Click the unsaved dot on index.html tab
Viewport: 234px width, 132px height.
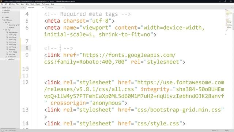pyautogui.click(x=43, y=7)
